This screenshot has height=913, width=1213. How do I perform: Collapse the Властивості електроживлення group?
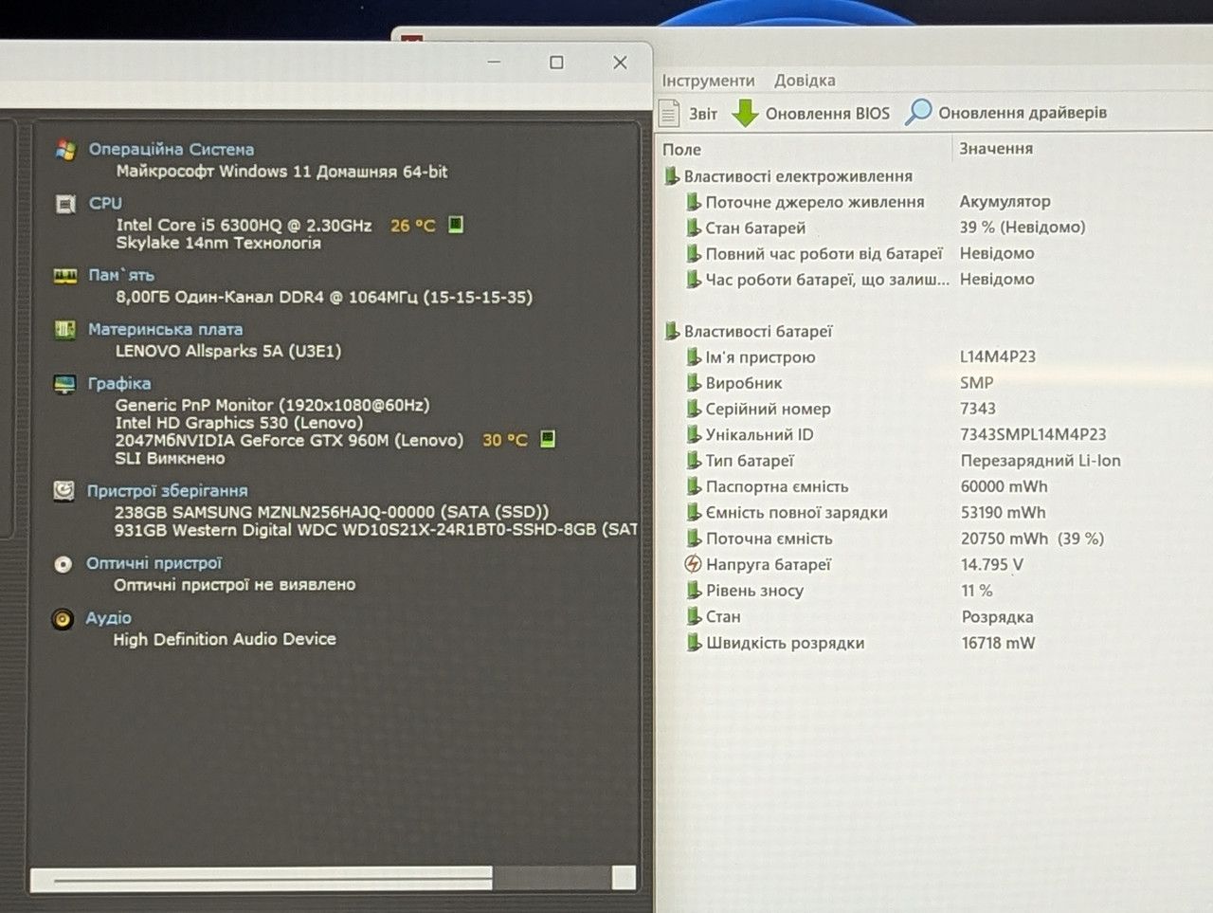[672, 176]
